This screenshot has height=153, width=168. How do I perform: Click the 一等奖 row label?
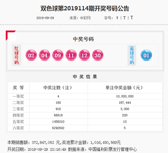click(x=18, y=96)
